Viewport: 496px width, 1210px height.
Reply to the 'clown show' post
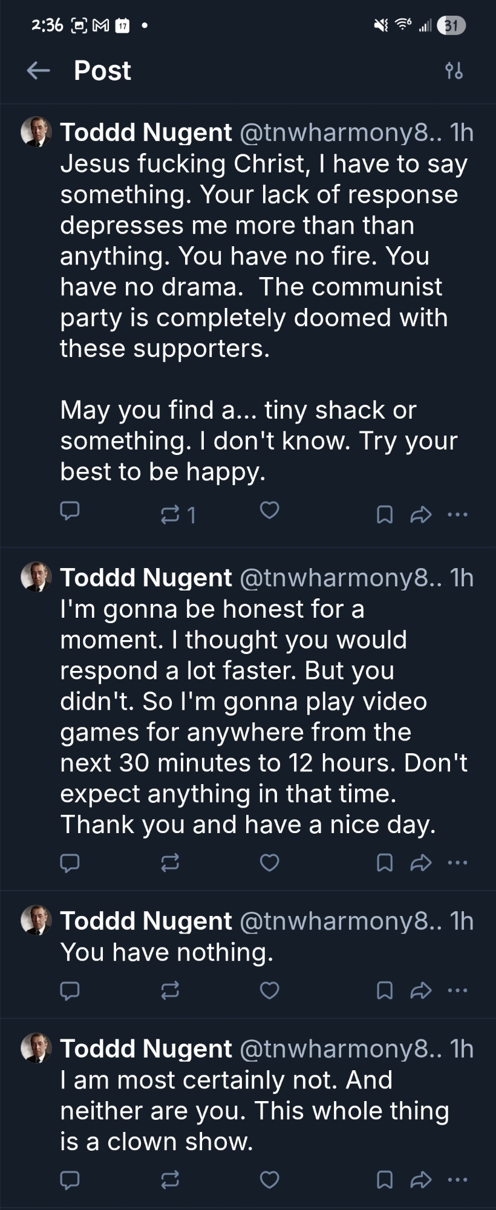click(x=70, y=1180)
